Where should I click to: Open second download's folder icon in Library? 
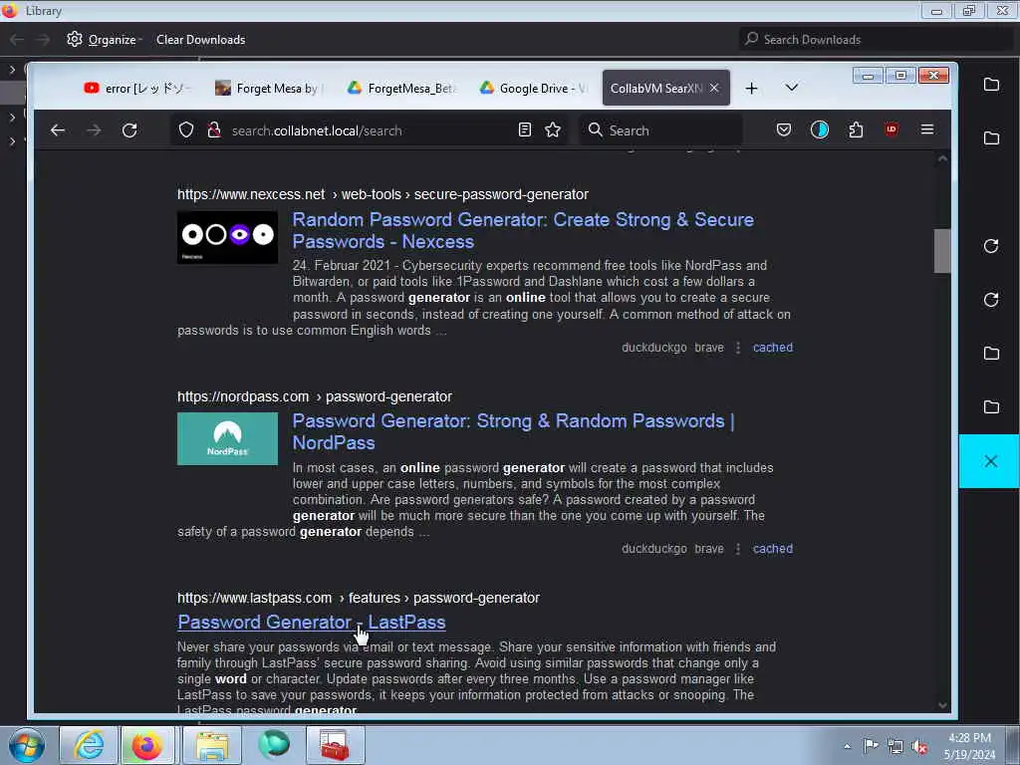pos(991,137)
